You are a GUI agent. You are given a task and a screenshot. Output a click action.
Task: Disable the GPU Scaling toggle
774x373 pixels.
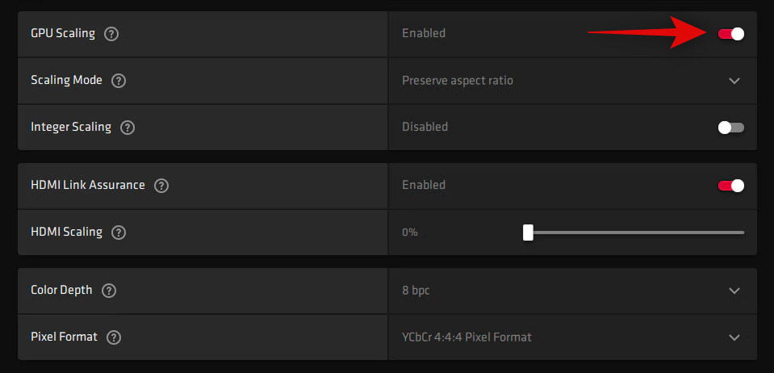730,34
